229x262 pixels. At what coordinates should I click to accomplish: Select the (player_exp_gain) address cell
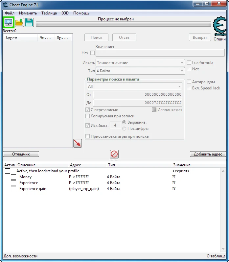point(84,189)
